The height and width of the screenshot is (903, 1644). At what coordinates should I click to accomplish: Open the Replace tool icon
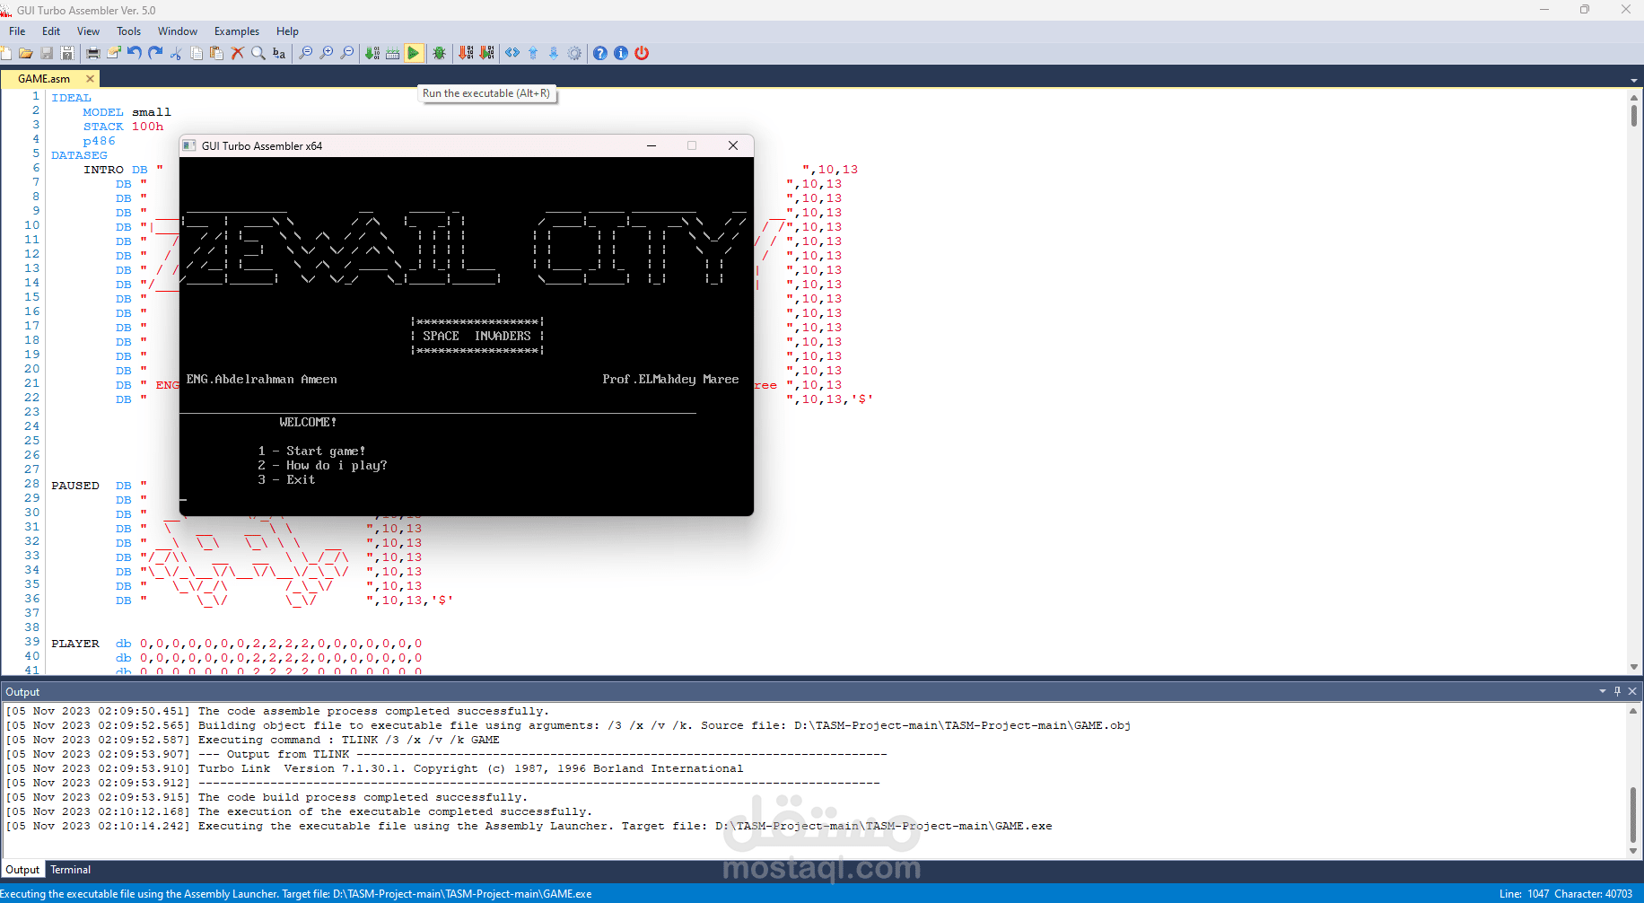point(279,54)
